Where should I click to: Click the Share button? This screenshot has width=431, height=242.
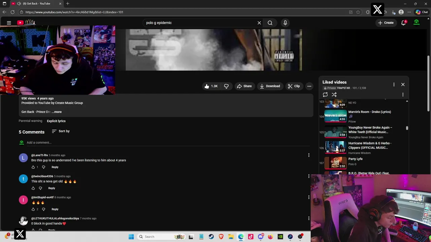pyautogui.click(x=244, y=86)
